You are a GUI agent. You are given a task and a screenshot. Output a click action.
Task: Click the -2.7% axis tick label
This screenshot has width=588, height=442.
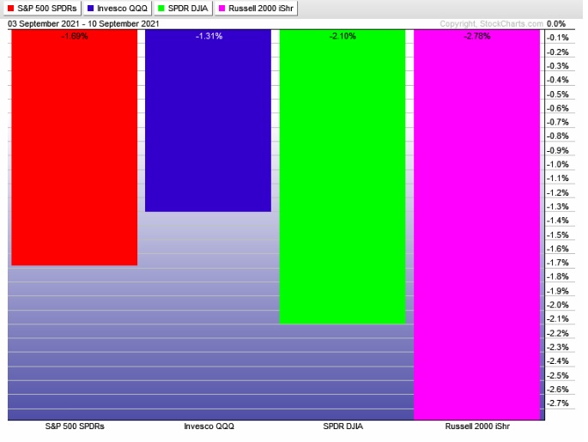558,403
